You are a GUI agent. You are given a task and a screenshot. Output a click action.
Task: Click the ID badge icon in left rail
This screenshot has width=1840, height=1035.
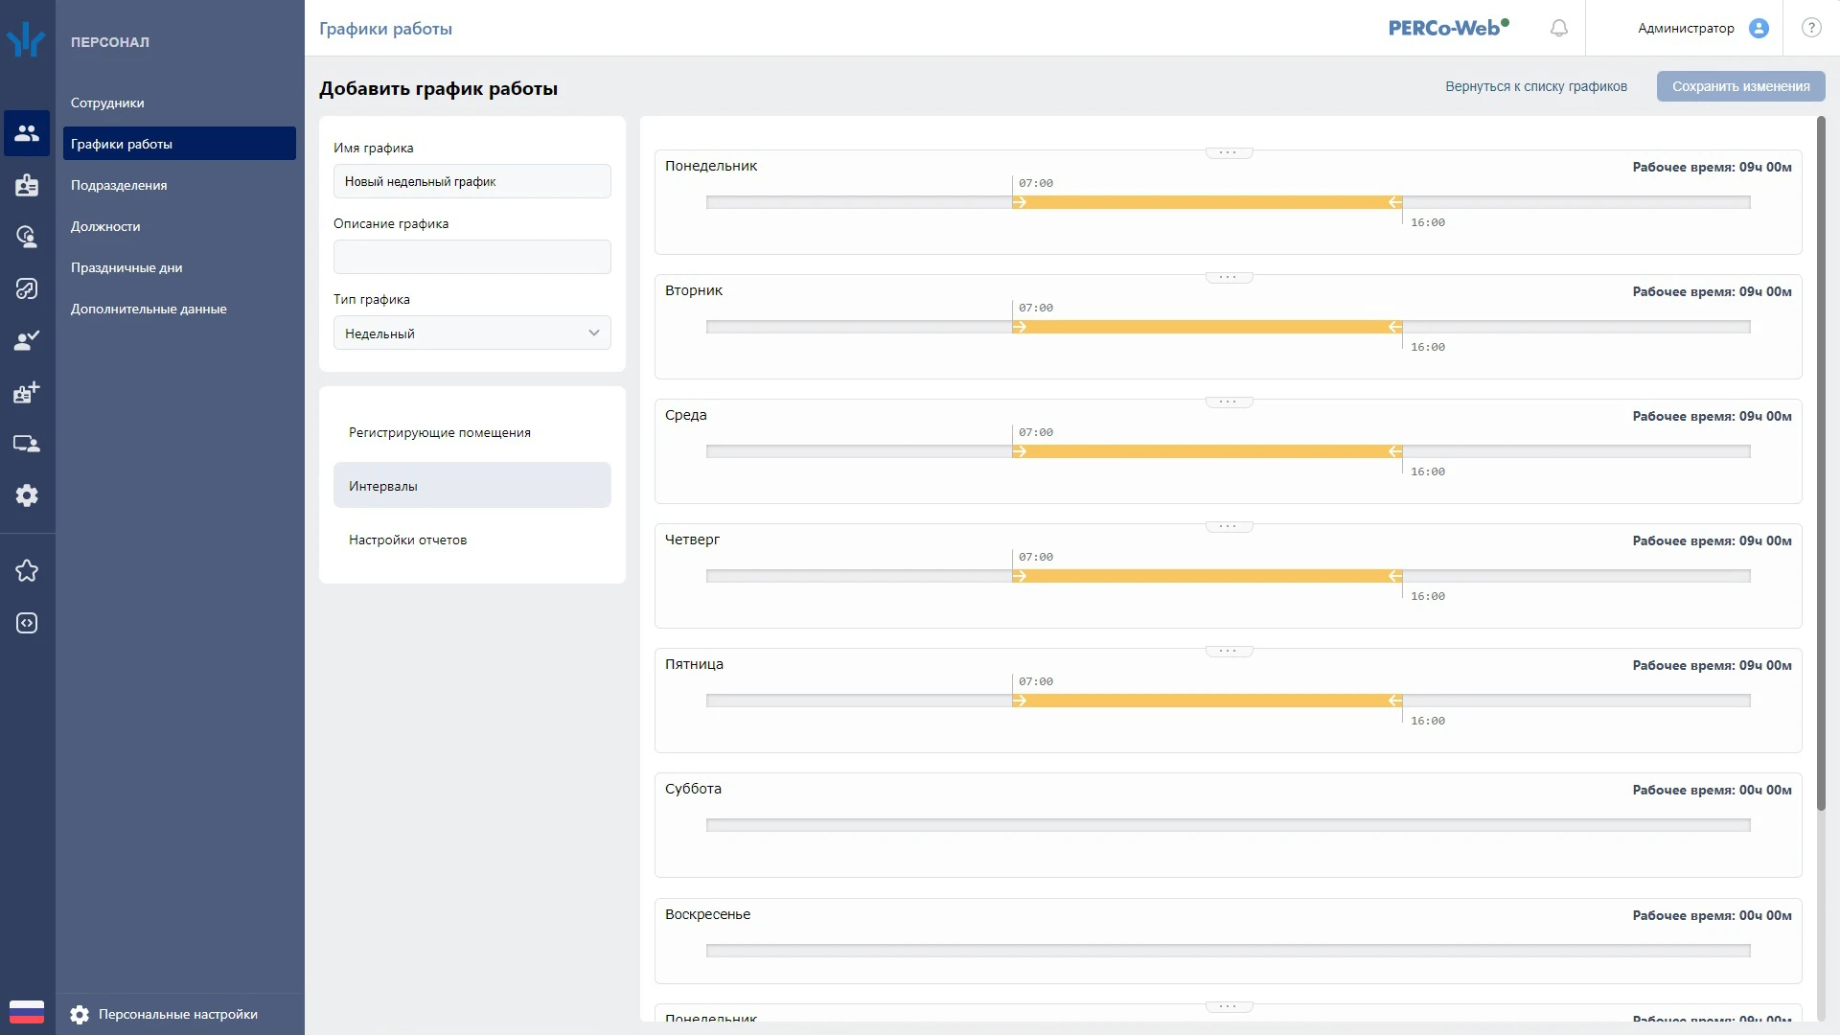coord(27,185)
